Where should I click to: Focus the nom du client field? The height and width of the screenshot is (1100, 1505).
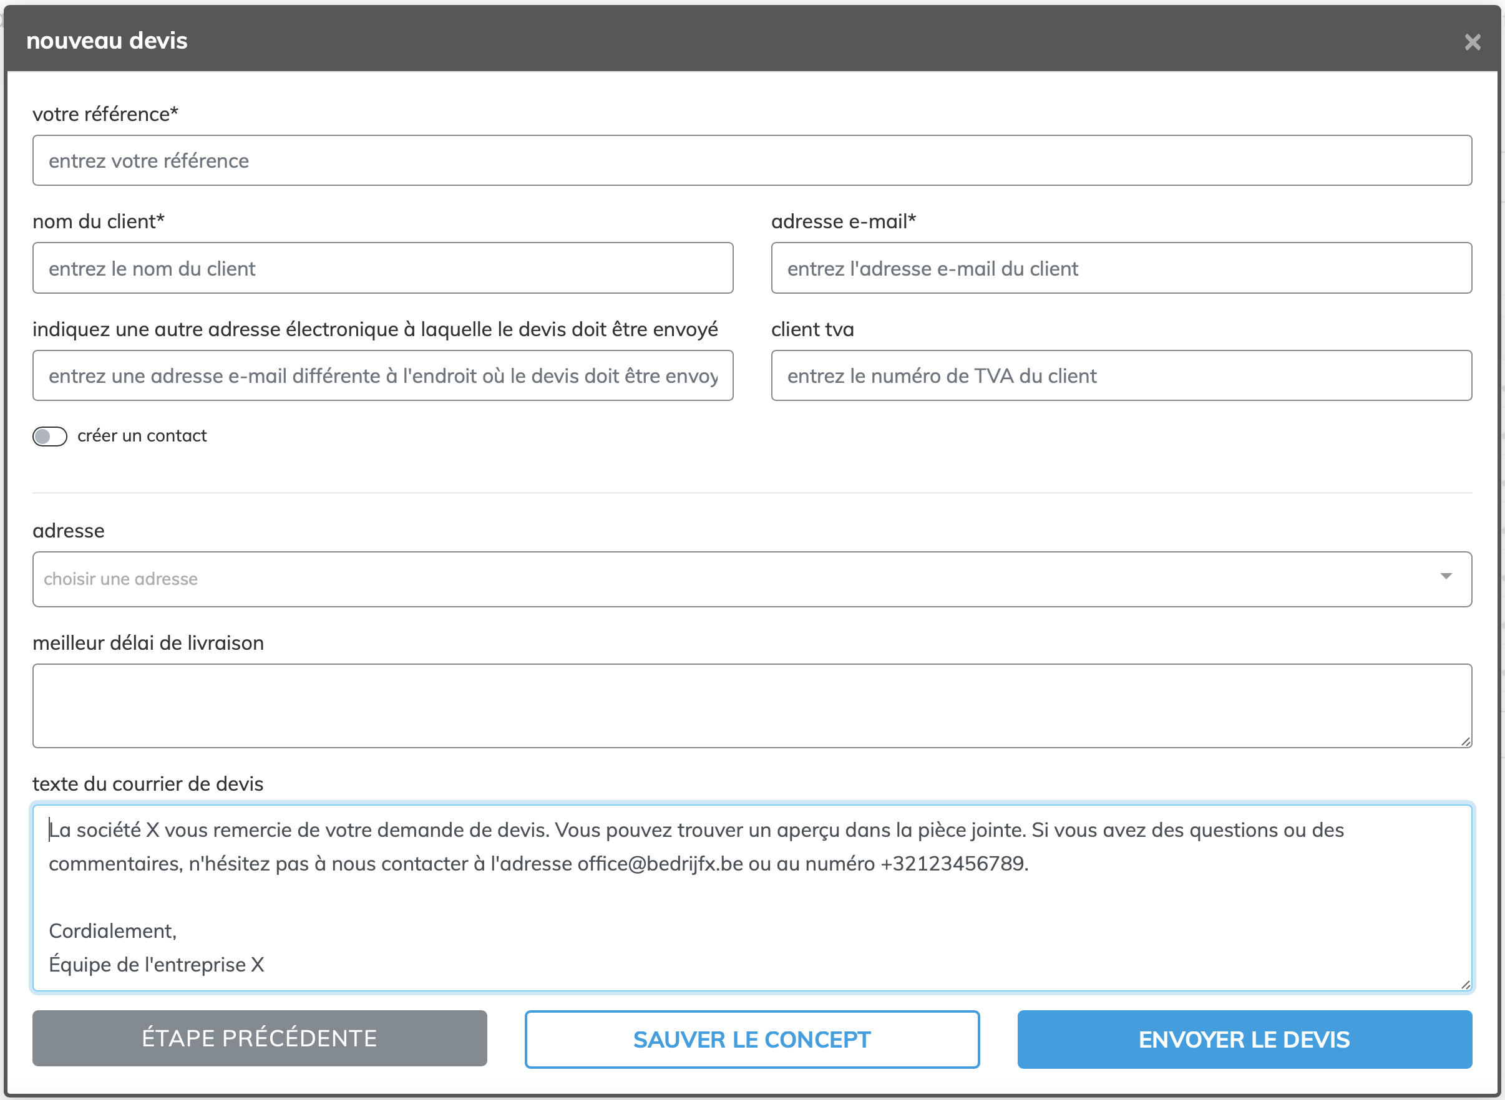tap(383, 268)
